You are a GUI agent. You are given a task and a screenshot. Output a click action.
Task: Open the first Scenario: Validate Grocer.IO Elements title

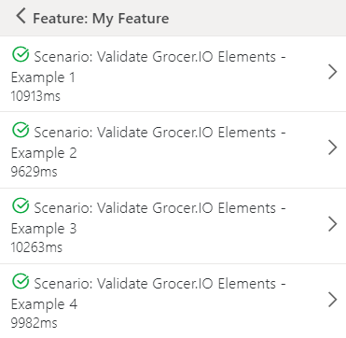pos(159,57)
